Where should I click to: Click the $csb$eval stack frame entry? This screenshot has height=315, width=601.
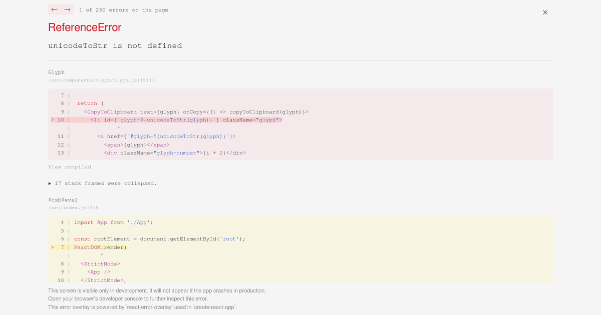[x=63, y=199]
